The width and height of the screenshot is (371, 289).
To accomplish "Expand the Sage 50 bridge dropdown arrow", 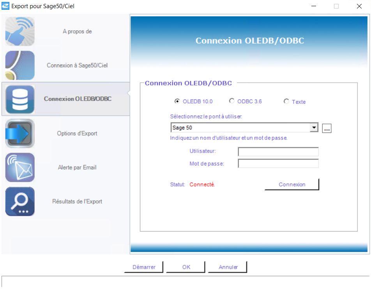I will point(314,128).
